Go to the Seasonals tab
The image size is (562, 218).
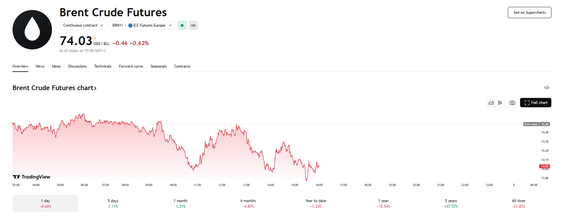pos(158,66)
